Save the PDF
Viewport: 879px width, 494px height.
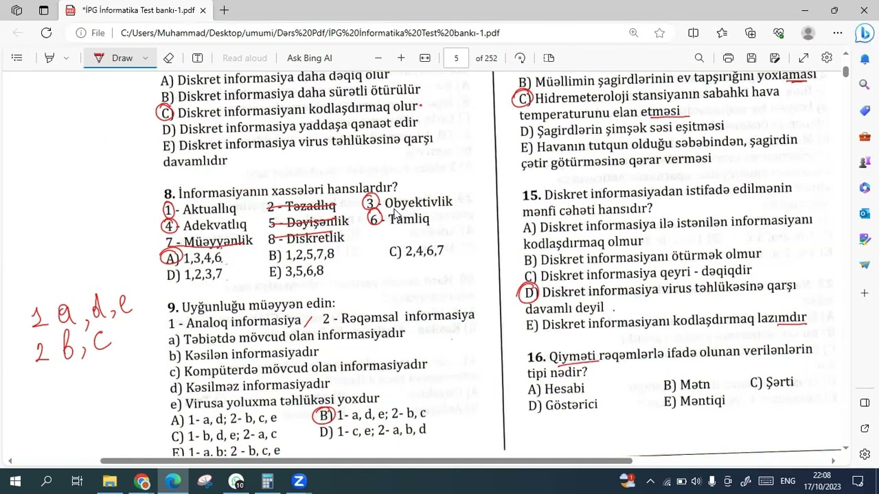pos(751,58)
